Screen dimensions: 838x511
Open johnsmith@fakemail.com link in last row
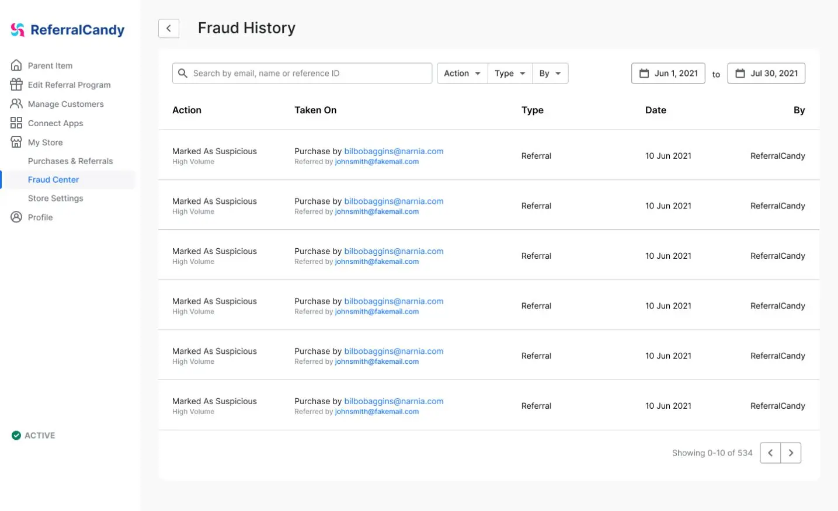pyautogui.click(x=377, y=412)
